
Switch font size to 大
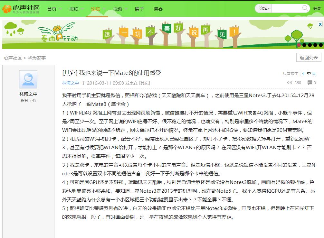click(314, 73)
